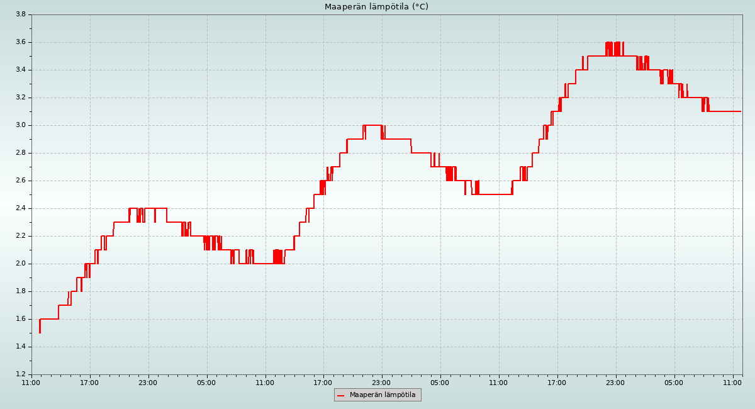Click the 3.8 label on the y-axis
The width and height of the screenshot is (755, 409).
[x=20, y=14]
